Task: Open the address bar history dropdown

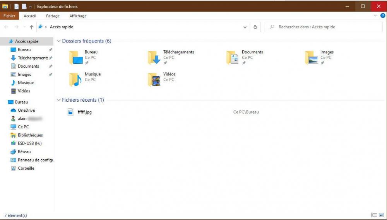Action: pyautogui.click(x=245, y=27)
